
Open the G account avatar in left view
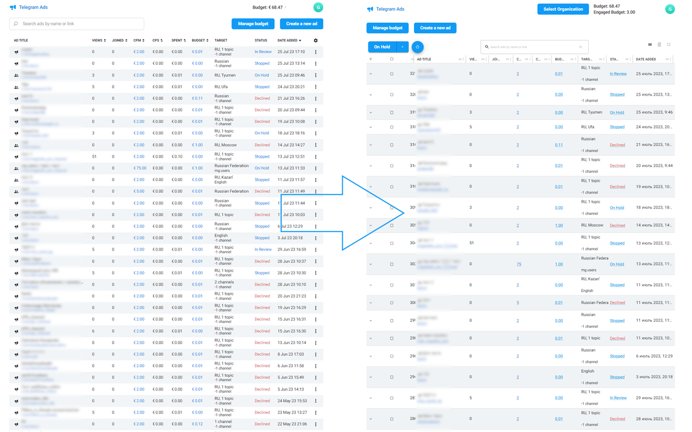(x=318, y=8)
